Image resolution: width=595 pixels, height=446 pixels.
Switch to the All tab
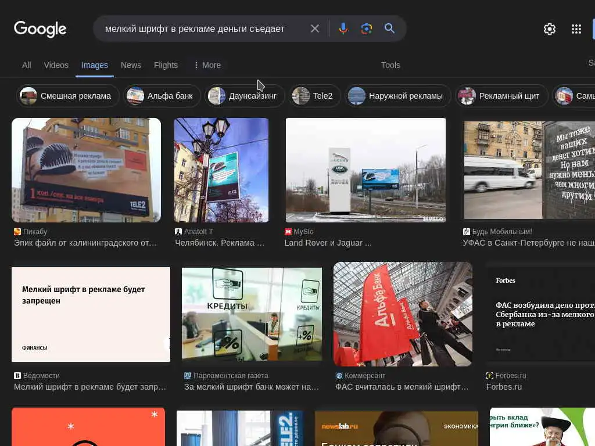click(27, 65)
